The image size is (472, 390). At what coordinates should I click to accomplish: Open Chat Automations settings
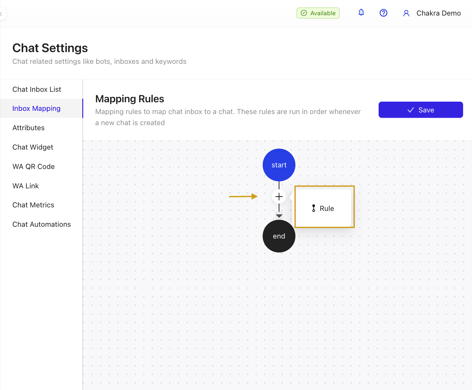42,224
